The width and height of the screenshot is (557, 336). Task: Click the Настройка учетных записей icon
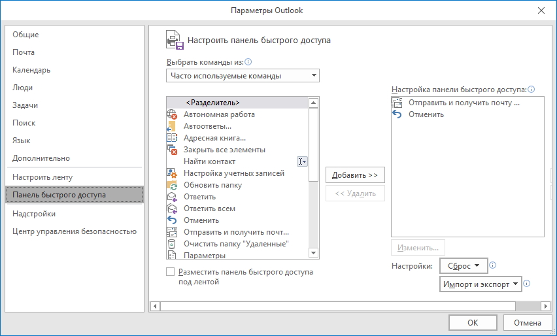[x=172, y=173]
